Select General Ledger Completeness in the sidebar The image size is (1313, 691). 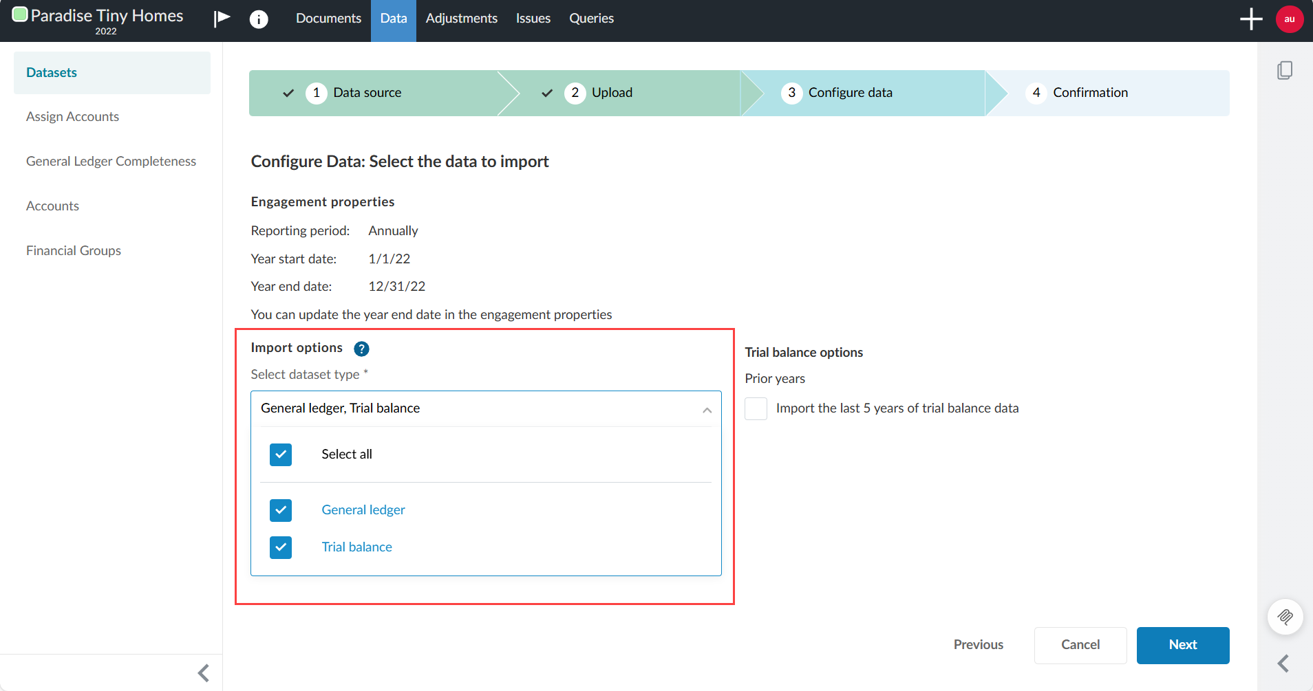pos(111,161)
